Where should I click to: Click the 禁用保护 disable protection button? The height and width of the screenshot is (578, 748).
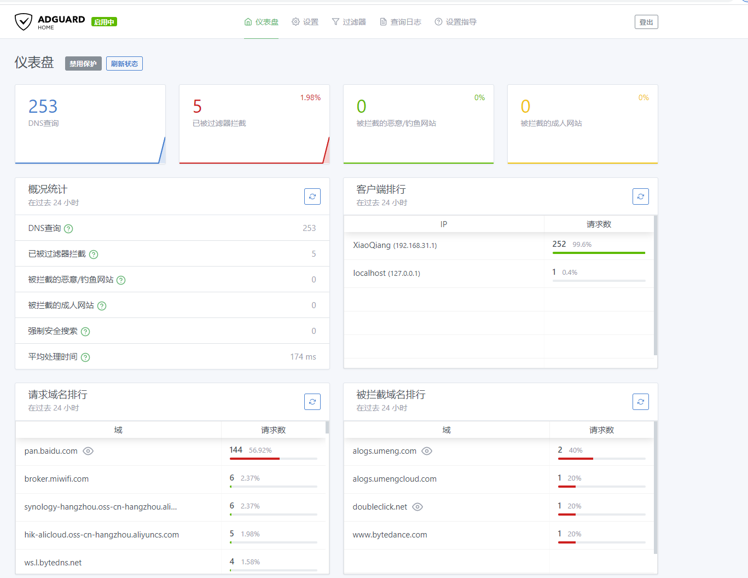83,63
